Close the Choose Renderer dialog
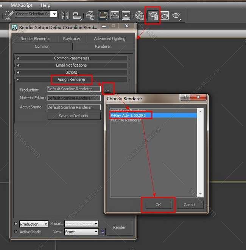The image size is (246, 250). [x=198, y=97]
